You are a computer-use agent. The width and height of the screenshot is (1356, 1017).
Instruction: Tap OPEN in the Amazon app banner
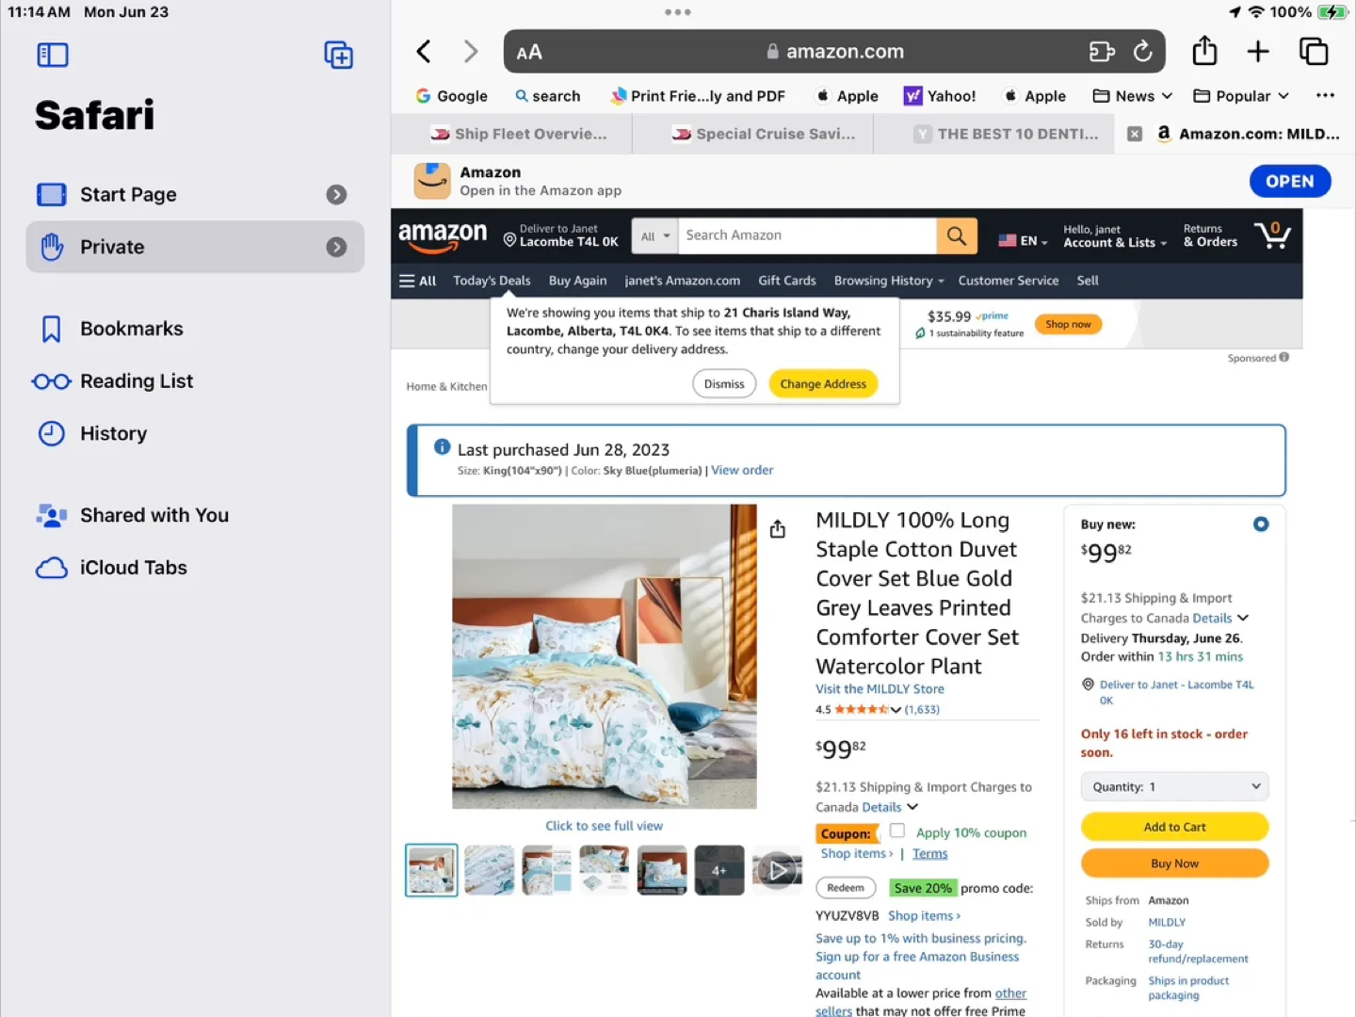[x=1289, y=181]
